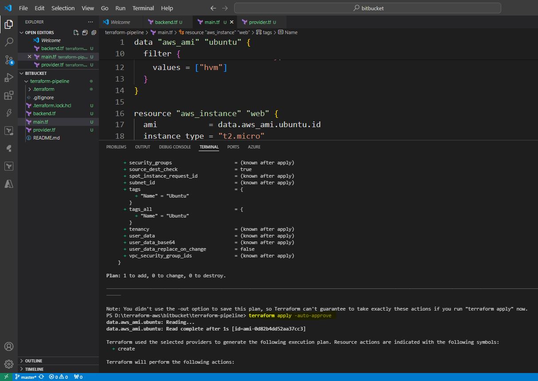
Task: Expand the .terraform folder
Action: [x=43, y=89]
